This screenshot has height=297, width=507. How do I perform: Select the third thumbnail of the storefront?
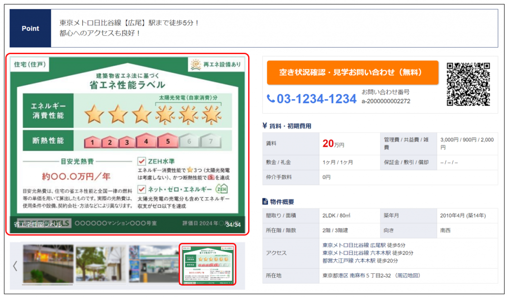point(152,264)
